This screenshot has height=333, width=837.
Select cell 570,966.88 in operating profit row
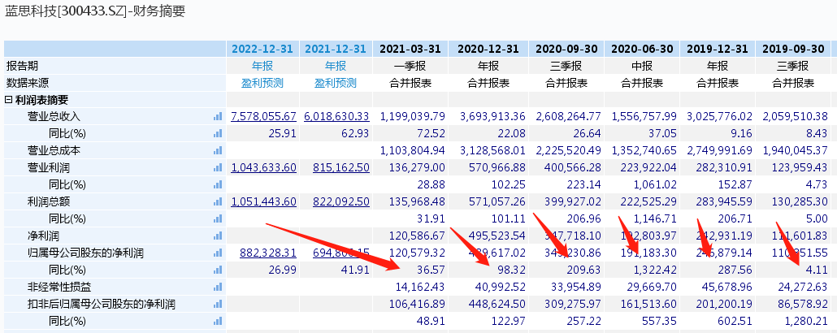click(x=497, y=167)
